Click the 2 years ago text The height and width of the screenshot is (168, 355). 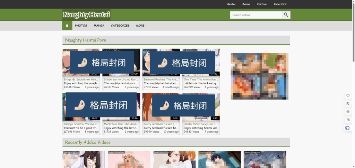click(x=131, y=132)
